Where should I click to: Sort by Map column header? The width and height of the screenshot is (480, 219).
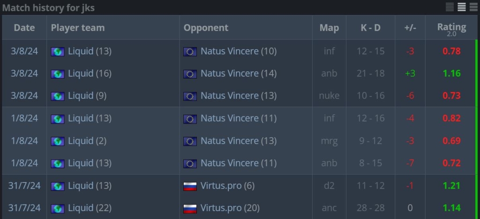pos(329,28)
